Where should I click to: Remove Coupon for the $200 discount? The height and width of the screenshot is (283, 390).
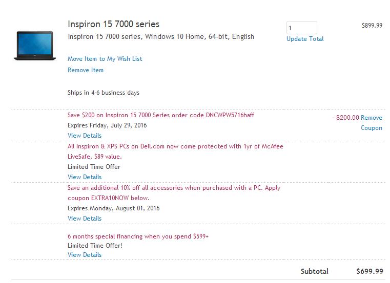click(372, 123)
